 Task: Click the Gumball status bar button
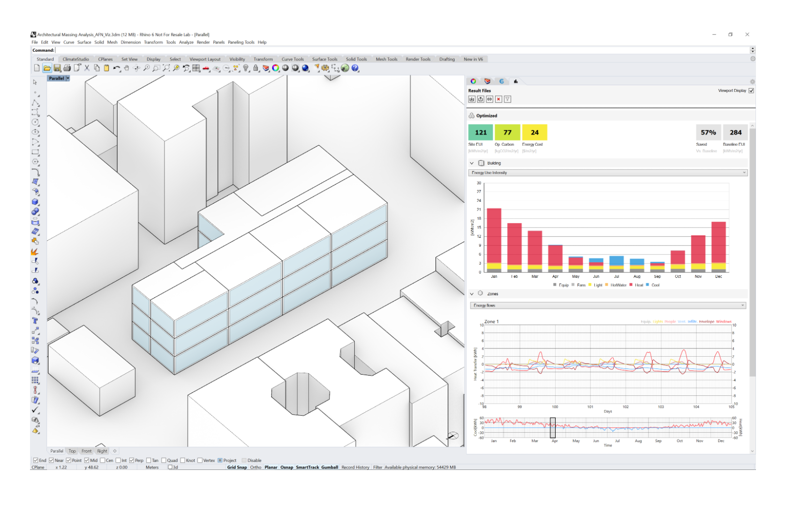pos(330,468)
